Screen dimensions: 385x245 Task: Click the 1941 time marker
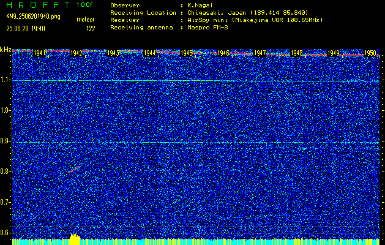tap(39, 53)
